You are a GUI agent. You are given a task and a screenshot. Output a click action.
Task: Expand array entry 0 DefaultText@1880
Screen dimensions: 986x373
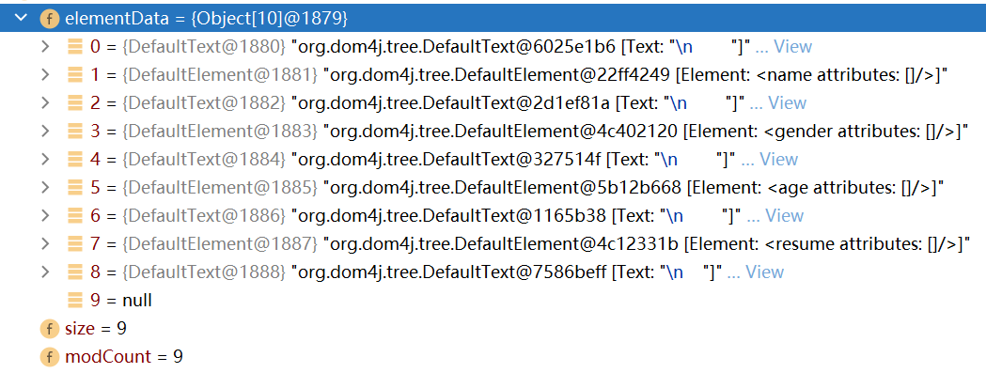[x=44, y=46]
